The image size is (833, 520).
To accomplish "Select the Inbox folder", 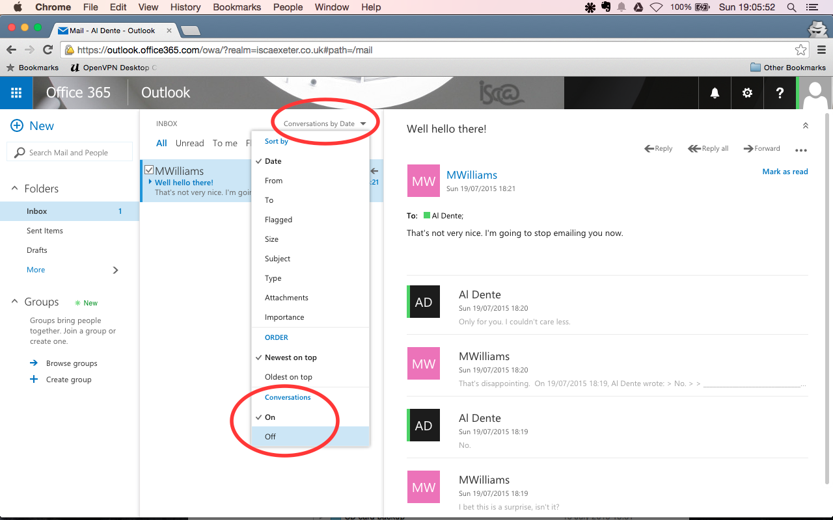I will [70, 211].
